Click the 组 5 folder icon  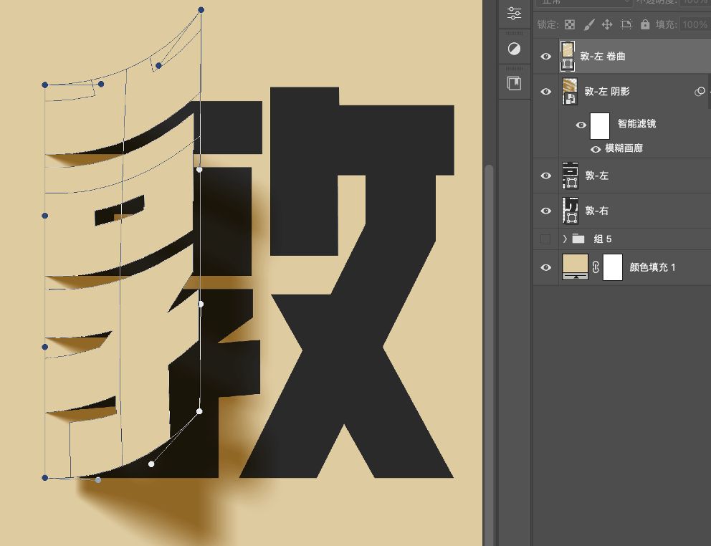(578, 239)
